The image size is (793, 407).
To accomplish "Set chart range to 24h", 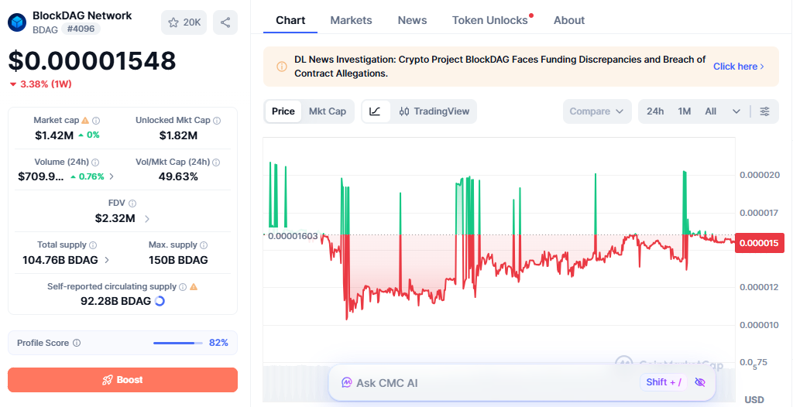I will click(x=655, y=111).
